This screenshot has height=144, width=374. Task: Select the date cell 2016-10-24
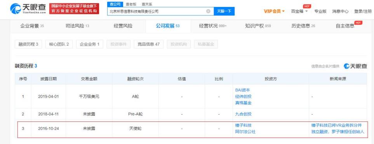[48, 129]
